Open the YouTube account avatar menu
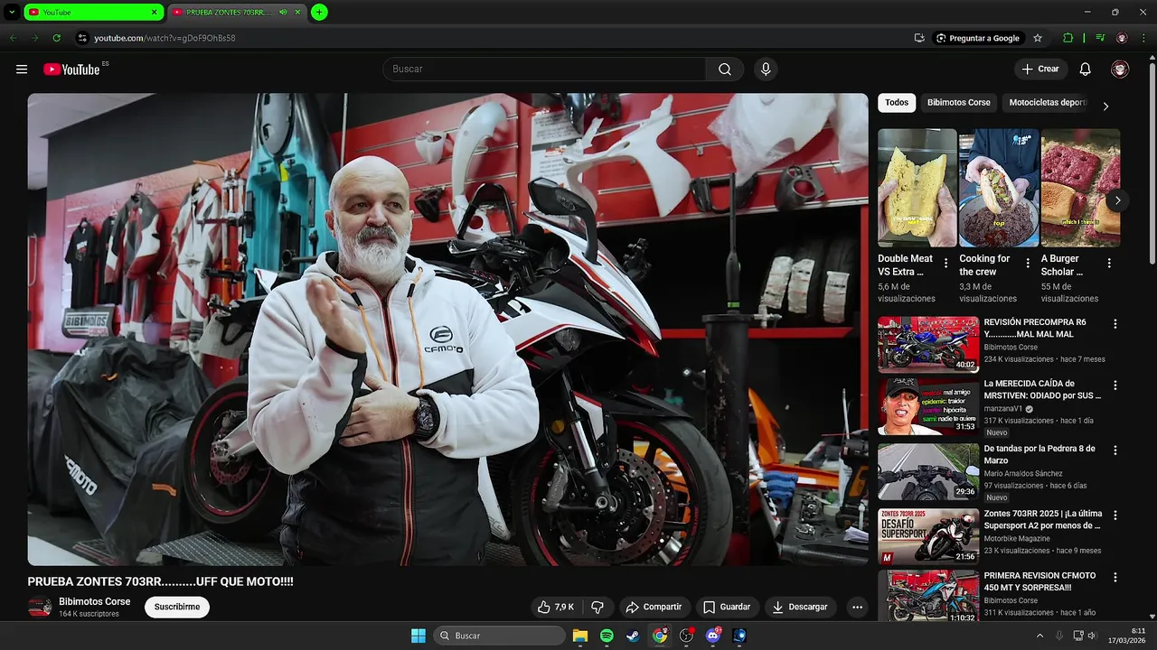This screenshot has height=650, width=1157. [1120, 70]
